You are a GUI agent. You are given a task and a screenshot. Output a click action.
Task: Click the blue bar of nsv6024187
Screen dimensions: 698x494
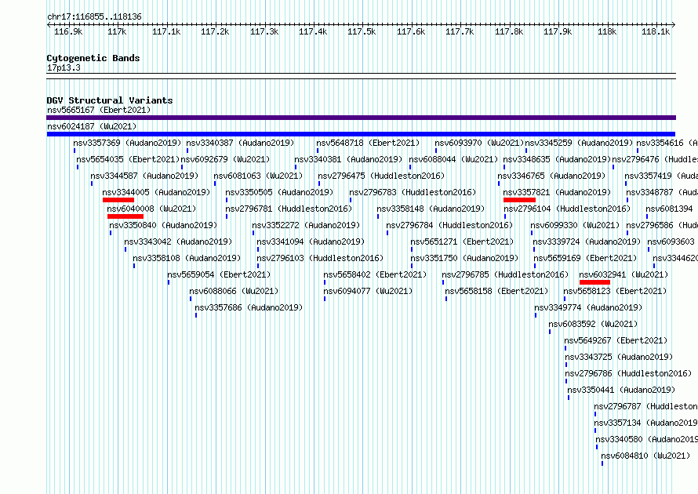point(361,134)
